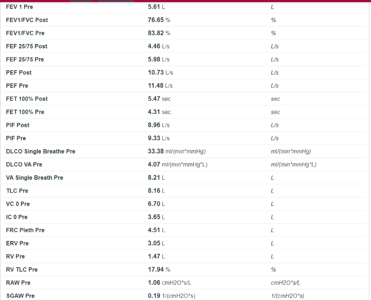
Task: Select the FEV 1 Pre value 5.61
Action: pyautogui.click(x=154, y=7)
